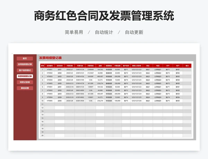Select taxpayer ID 52521221222 in row 1
Screen dimensions: 208x159
[x=137, y=69]
